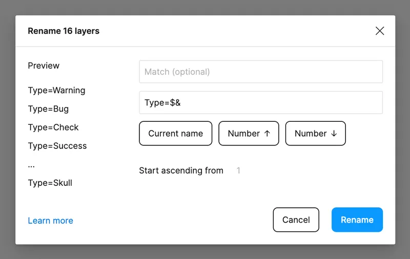Focus the rename field containing Type=$&
This screenshot has width=410, height=259.
(260, 103)
